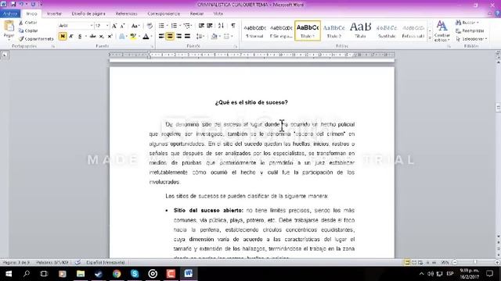The width and height of the screenshot is (501, 281).
Task: Align the text to the left
Action: tap(162, 37)
